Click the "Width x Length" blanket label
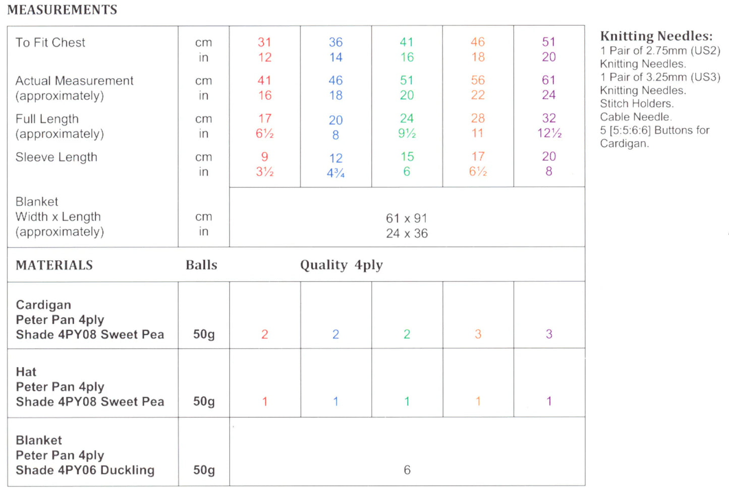Image resolution: width=729 pixels, height=493 pixels. point(58,217)
